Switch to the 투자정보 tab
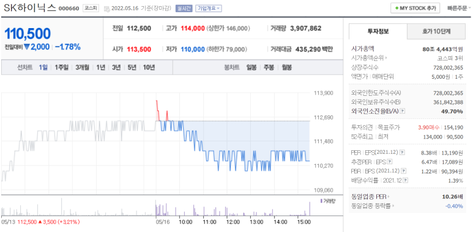This screenshot has height=232, width=473. pos(378,31)
